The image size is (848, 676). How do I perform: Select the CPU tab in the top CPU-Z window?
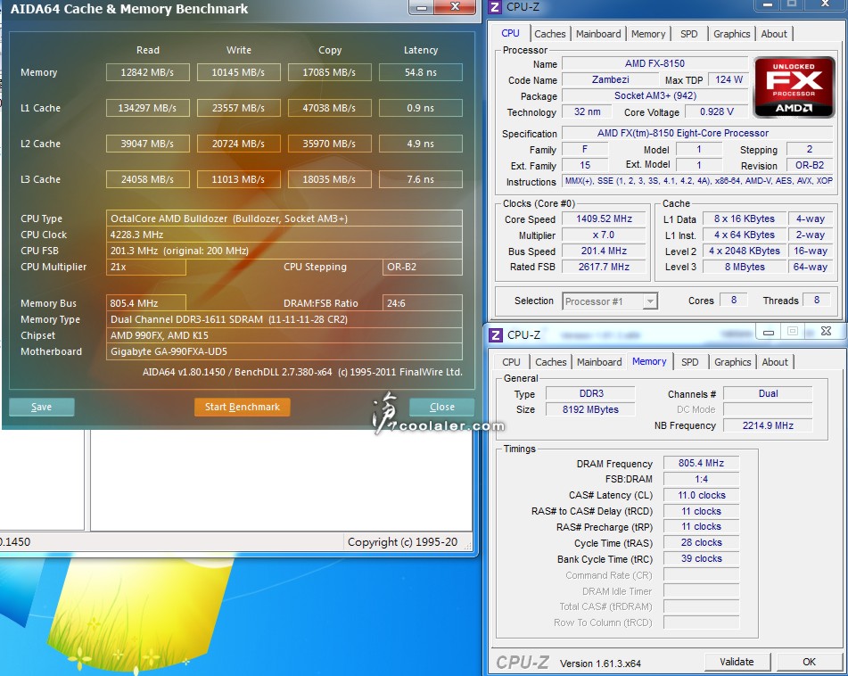pyautogui.click(x=510, y=34)
